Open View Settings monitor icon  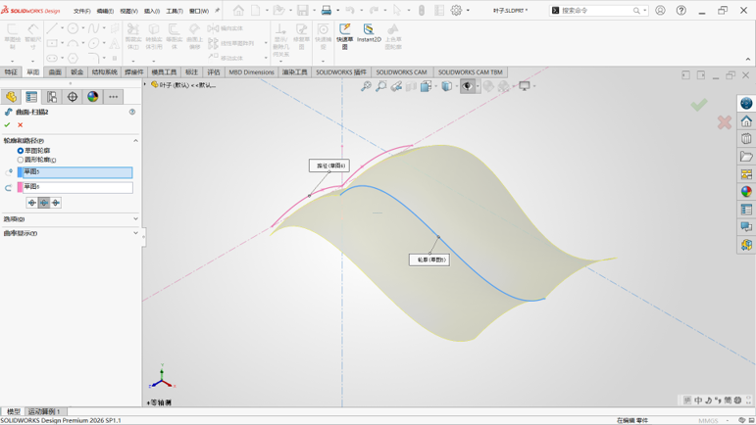point(524,86)
